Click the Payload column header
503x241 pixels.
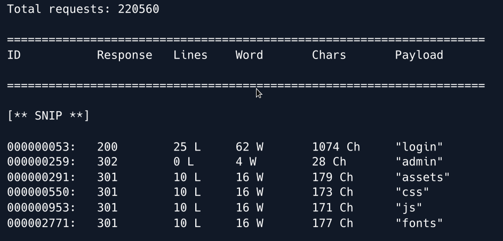coord(419,55)
